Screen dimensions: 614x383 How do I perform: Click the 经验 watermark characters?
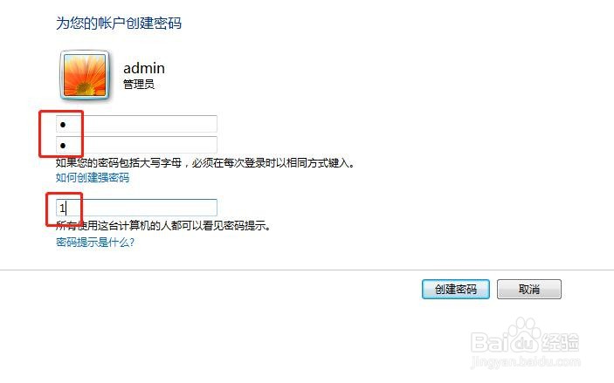pos(560,342)
